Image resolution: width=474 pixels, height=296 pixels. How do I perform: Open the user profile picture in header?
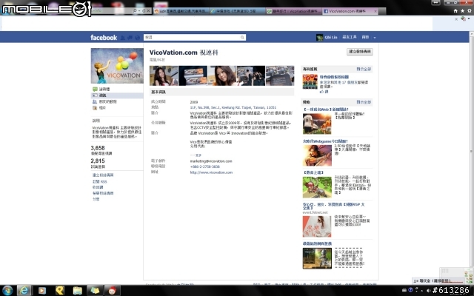point(319,38)
